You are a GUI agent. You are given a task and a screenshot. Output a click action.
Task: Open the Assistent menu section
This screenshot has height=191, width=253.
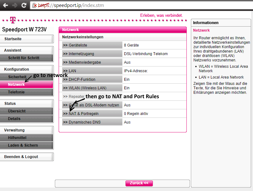tap(27, 50)
